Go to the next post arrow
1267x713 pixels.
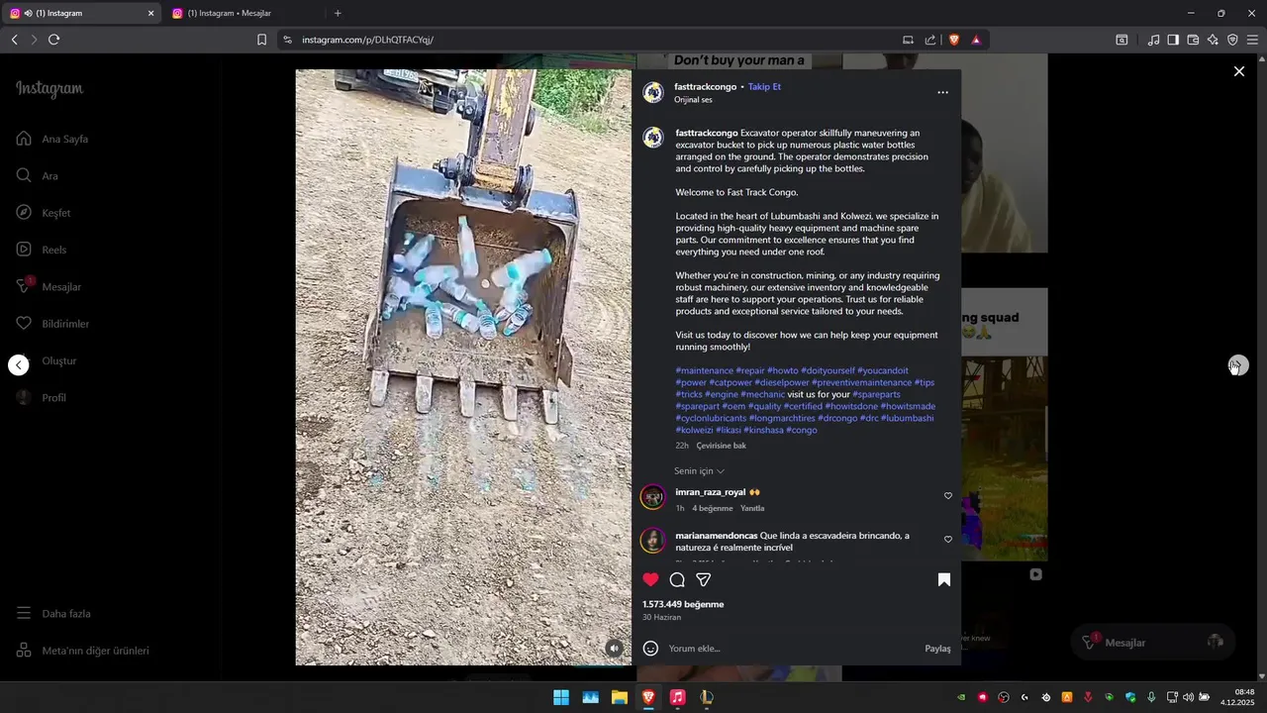pos(1238,365)
